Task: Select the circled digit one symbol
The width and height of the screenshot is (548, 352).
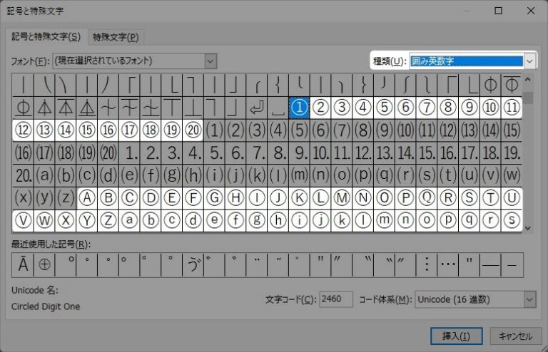Action: point(299,107)
